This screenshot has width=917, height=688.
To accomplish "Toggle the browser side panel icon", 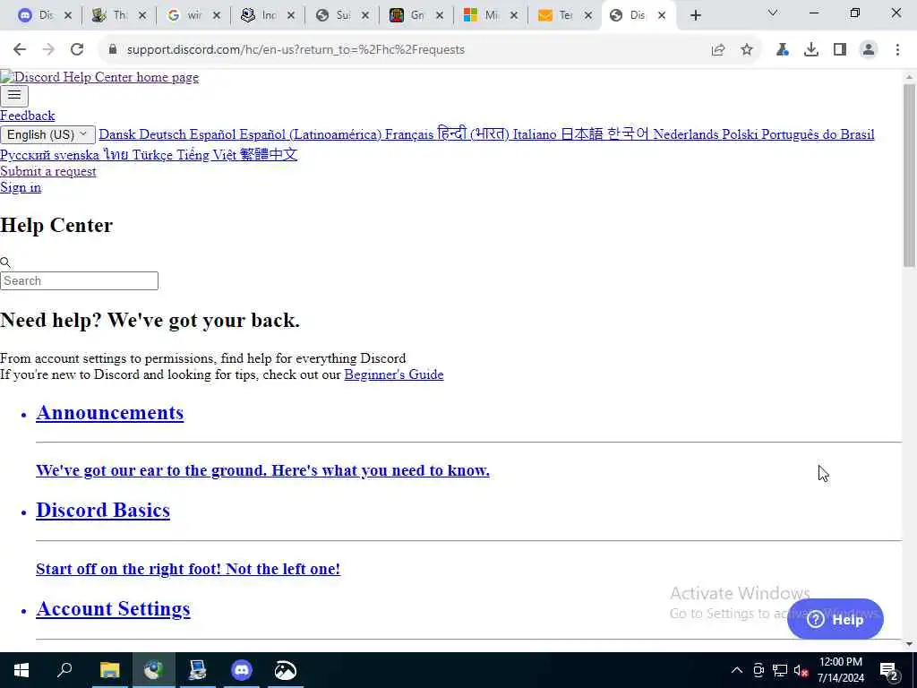I will pyautogui.click(x=840, y=50).
